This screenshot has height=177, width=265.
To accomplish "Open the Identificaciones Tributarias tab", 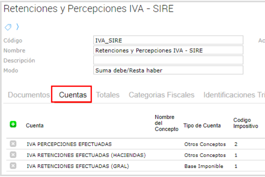I will point(233,95).
